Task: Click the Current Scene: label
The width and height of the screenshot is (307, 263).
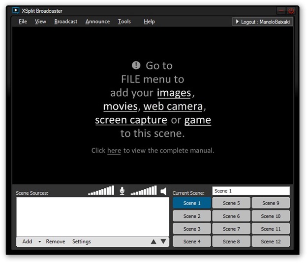Action: pyautogui.click(x=188, y=193)
